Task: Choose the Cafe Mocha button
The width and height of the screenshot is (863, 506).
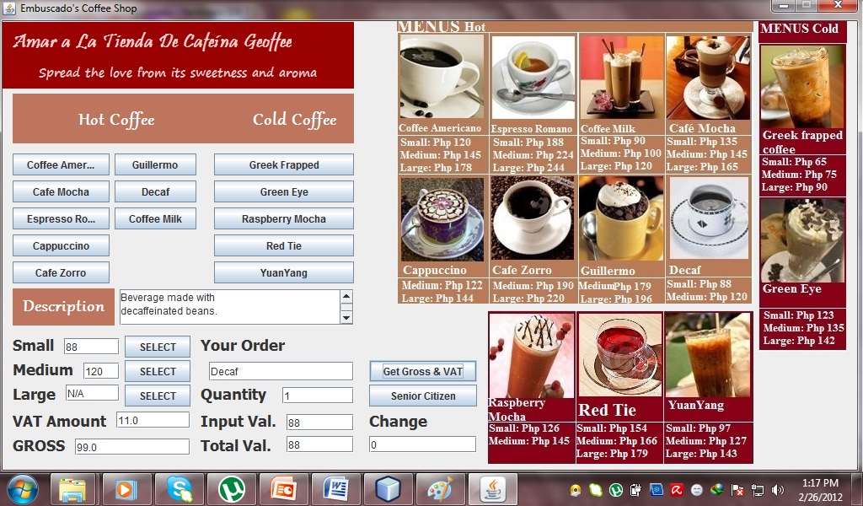Action: click(x=61, y=191)
